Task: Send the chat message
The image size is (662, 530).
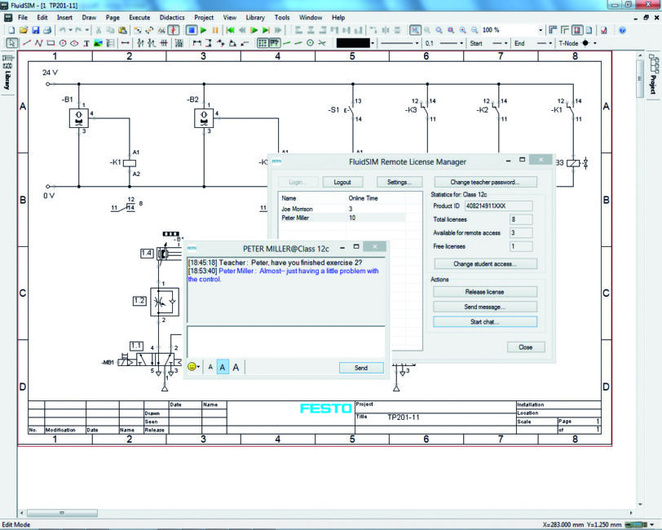Action: coord(361,368)
